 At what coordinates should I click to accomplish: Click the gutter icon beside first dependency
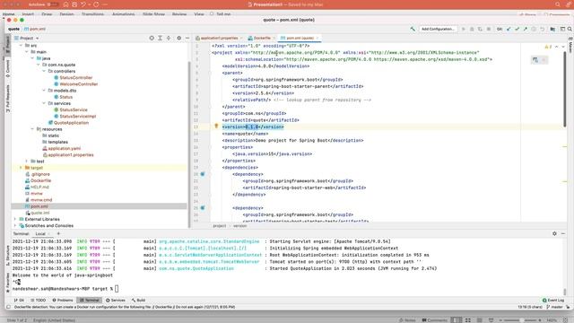tap(203, 174)
